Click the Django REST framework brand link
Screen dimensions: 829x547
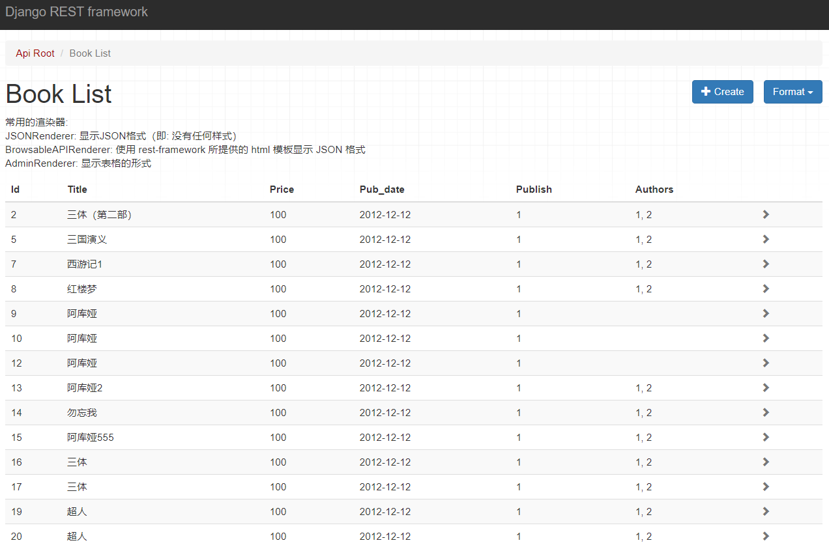point(77,12)
